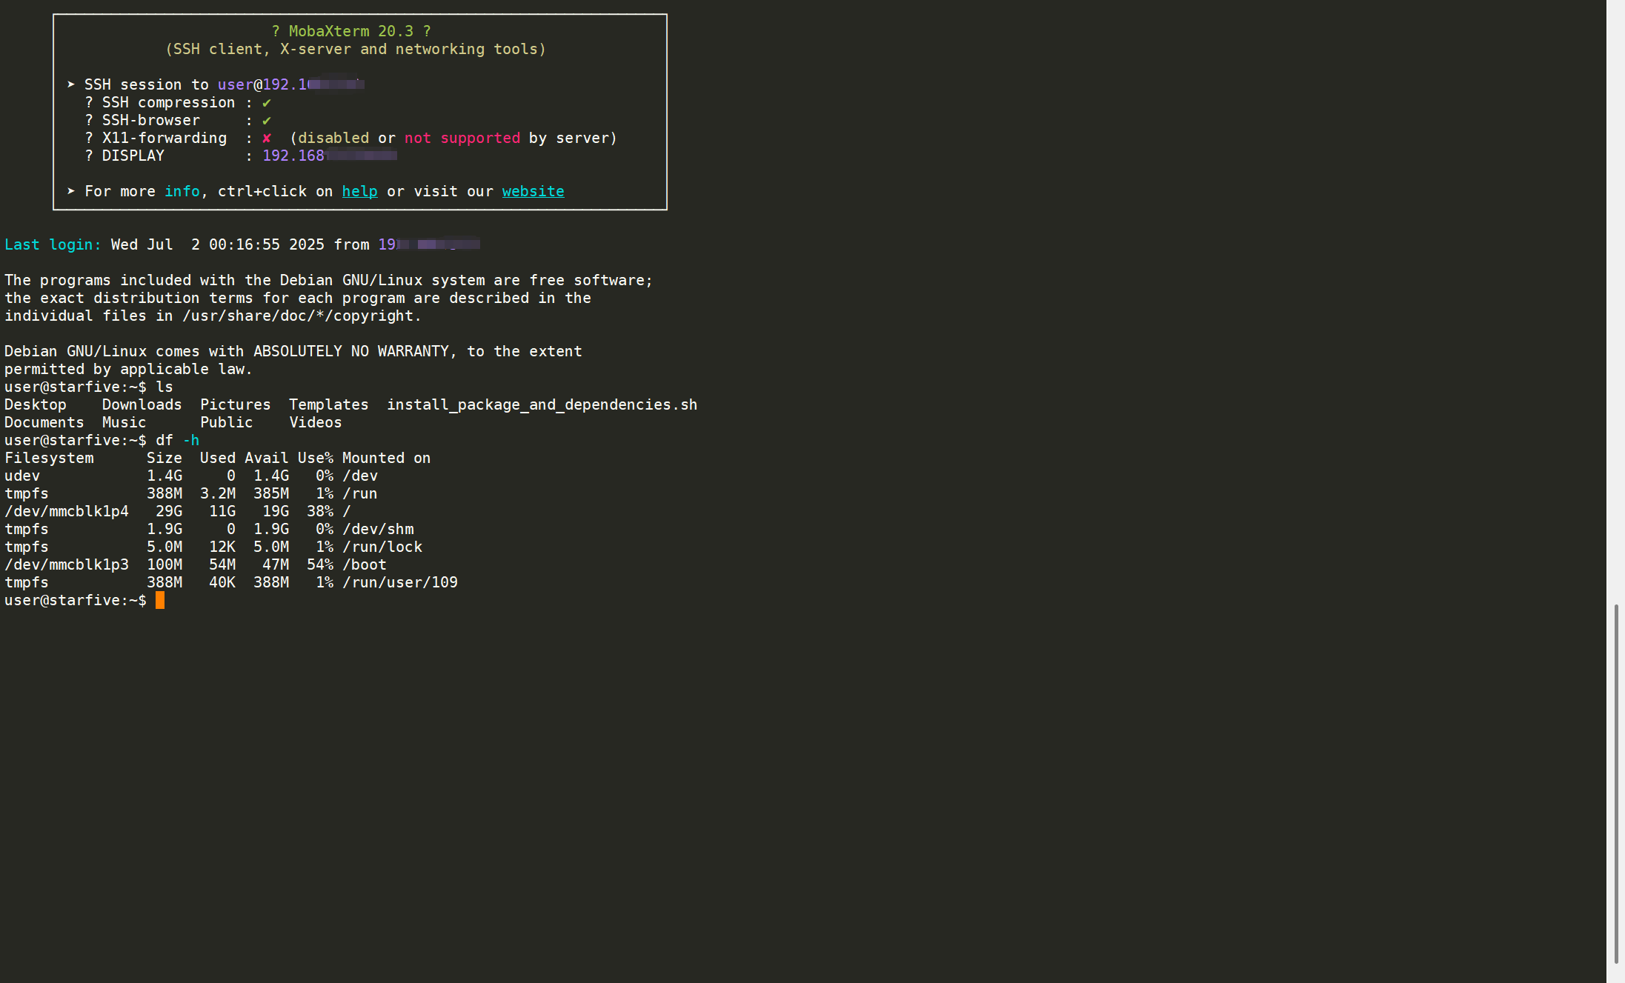Click the /boot mount point
The height and width of the screenshot is (983, 1625).
[364, 564]
